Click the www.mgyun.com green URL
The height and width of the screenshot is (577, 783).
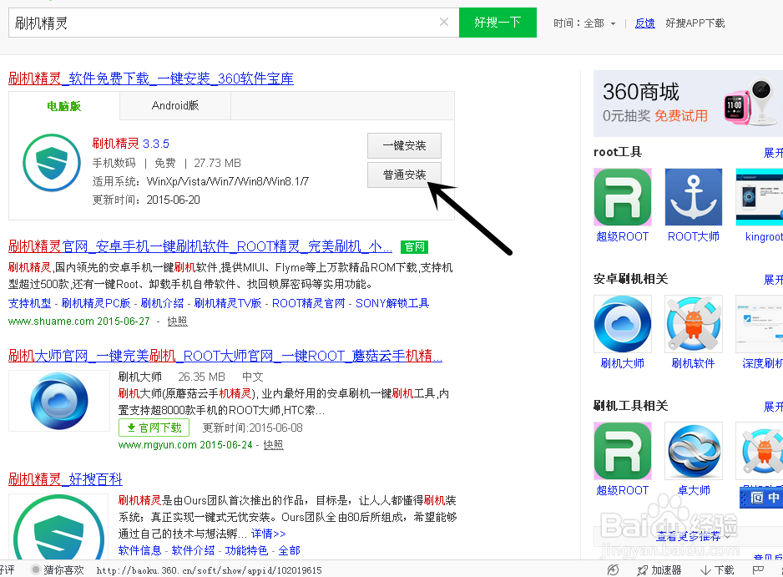coord(157,444)
